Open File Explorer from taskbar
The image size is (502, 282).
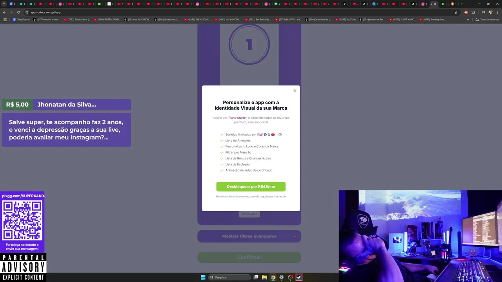[264, 277]
